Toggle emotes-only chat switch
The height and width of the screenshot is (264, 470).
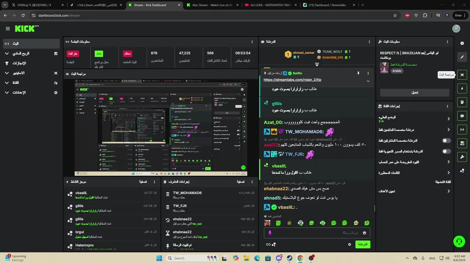click(x=446, y=151)
